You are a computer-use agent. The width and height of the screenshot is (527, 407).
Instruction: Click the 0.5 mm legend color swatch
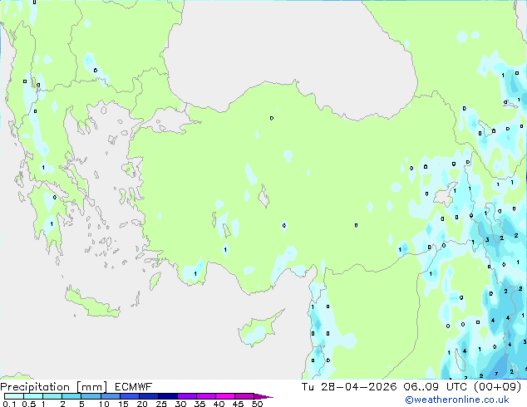point(33,396)
